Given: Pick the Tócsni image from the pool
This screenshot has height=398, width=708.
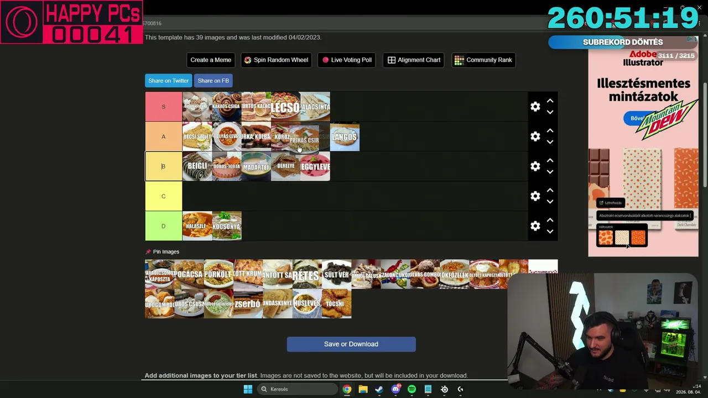Looking at the screenshot, I should 336,303.
